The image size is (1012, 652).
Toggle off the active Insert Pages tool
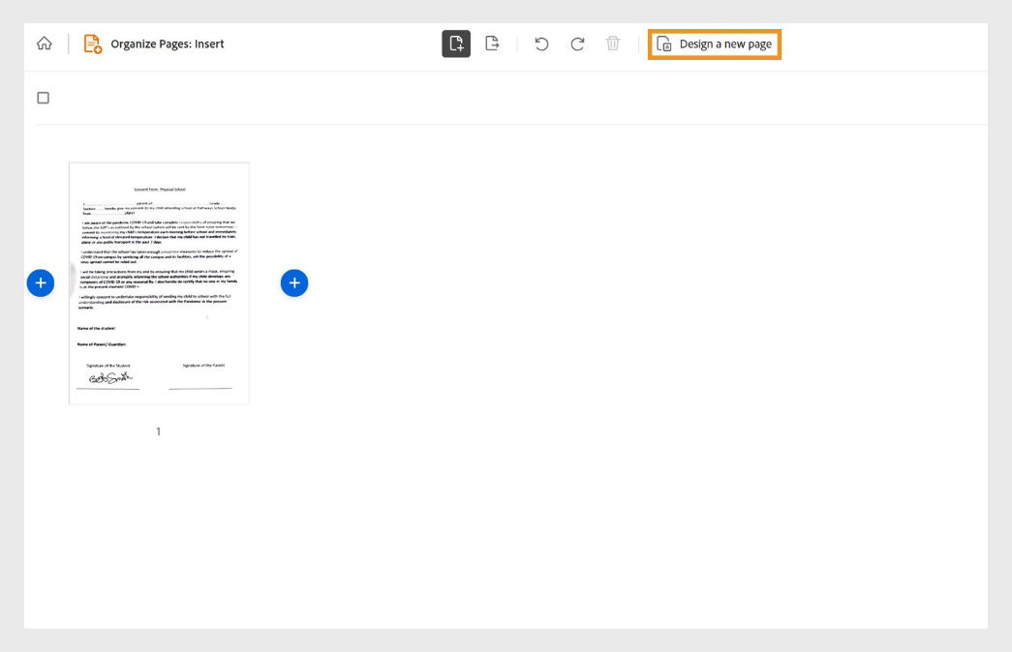[x=456, y=44]
